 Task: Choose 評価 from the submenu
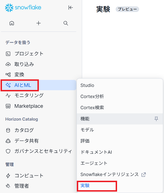pos(120,141)
